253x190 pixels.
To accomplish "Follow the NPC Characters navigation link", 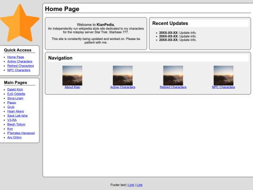I will 223,87.
